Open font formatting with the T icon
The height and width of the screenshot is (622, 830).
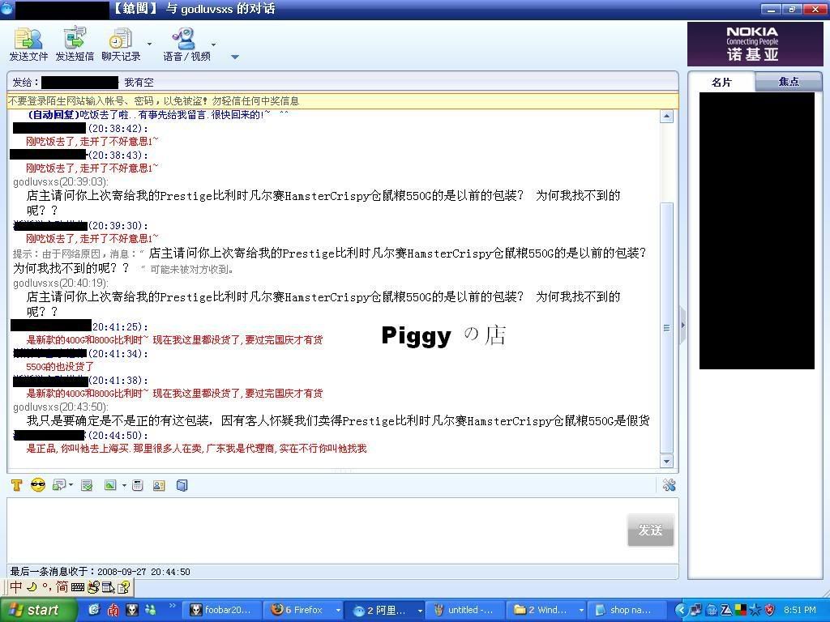(16, 485)
